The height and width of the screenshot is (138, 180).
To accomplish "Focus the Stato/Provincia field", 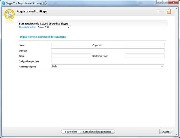I will [145, 56].
